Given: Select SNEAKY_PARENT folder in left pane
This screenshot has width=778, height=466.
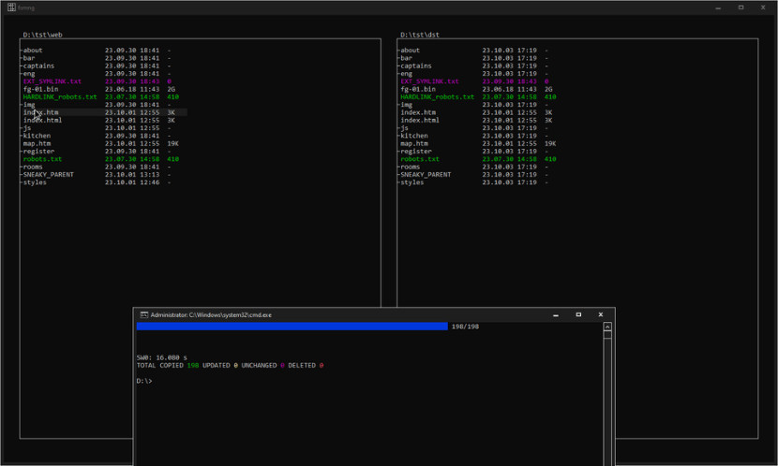Looking at the screenshot, I should [48, 175].
